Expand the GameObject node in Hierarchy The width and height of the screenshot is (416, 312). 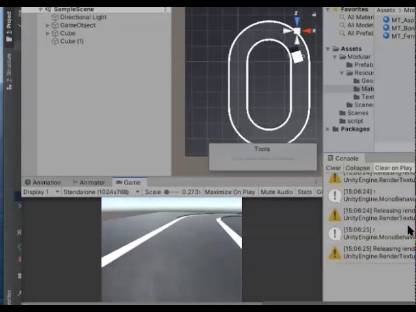click(47, 25)
